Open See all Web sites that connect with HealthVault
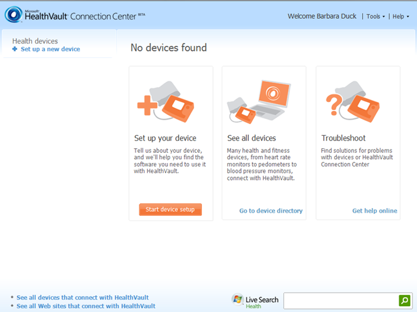Viewport: 417px width, 312px height. pos(85,306)
